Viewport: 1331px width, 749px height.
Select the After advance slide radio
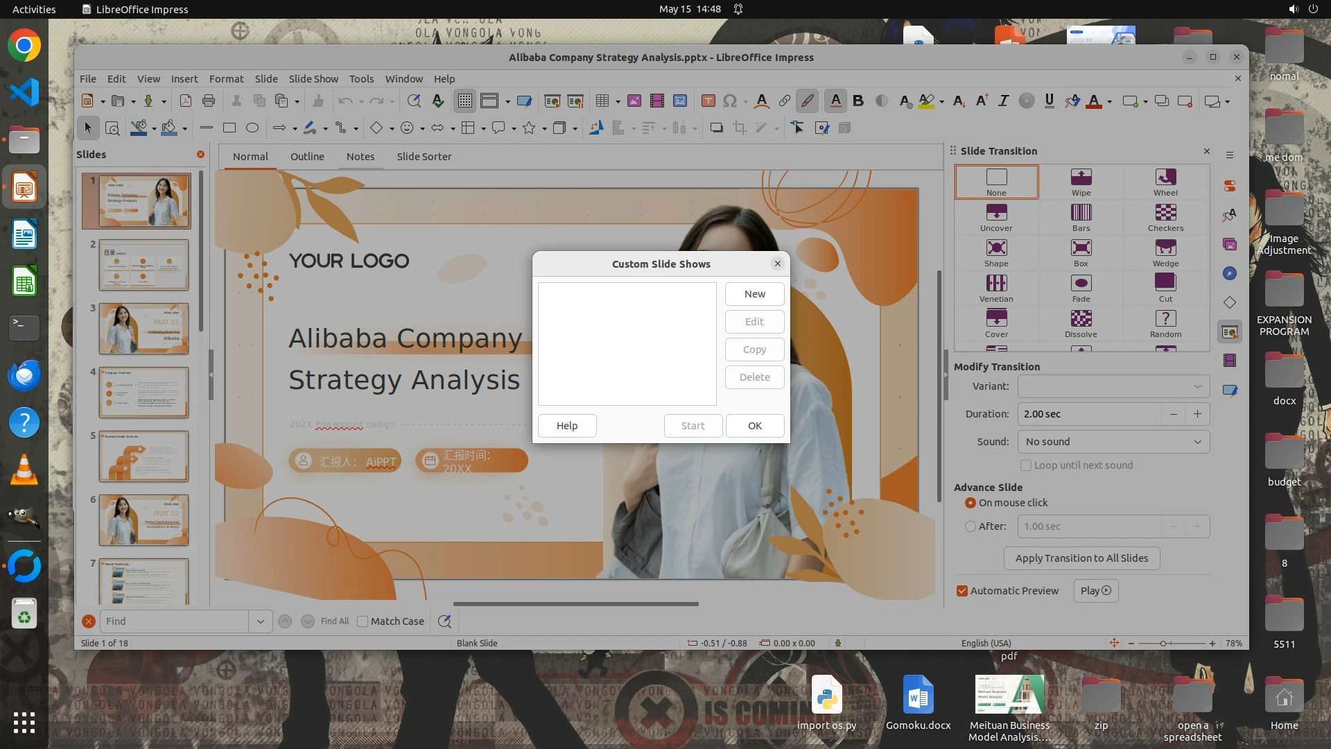971,526
